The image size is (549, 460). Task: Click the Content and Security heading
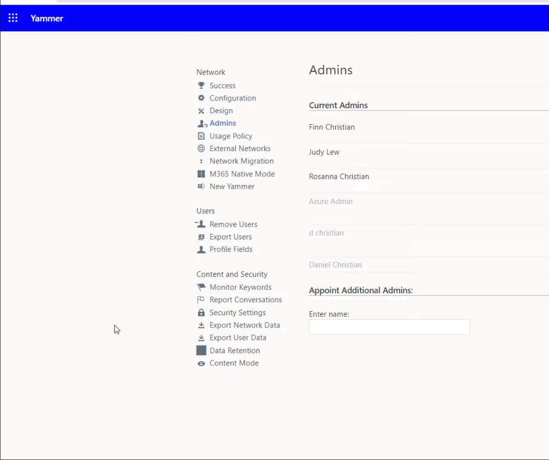[x=232, y=274]
